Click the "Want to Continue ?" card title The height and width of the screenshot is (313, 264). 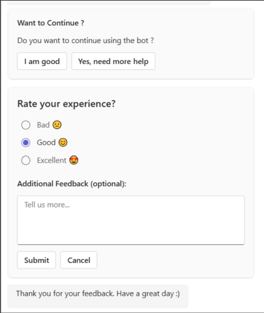[x=51, y=23]
